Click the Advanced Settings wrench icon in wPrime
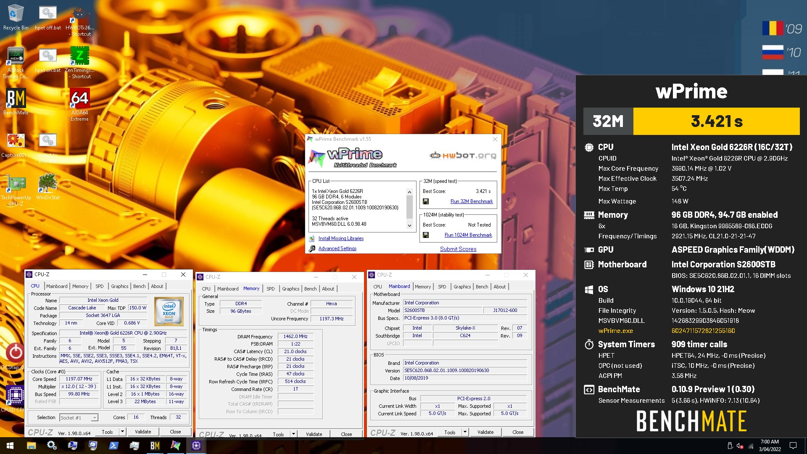The height and width of the screenshot is (454, 807). tap(312, 248)
